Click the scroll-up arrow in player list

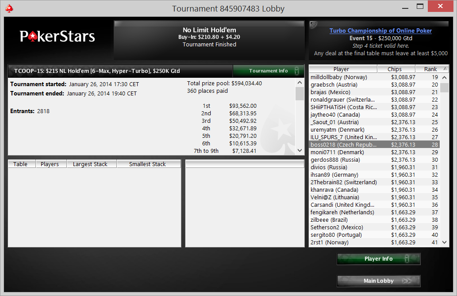pos(445,77)
